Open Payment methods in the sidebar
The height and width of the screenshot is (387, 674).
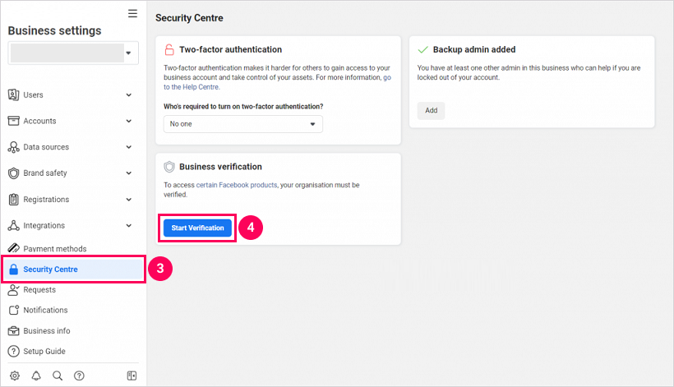point(54,249)
